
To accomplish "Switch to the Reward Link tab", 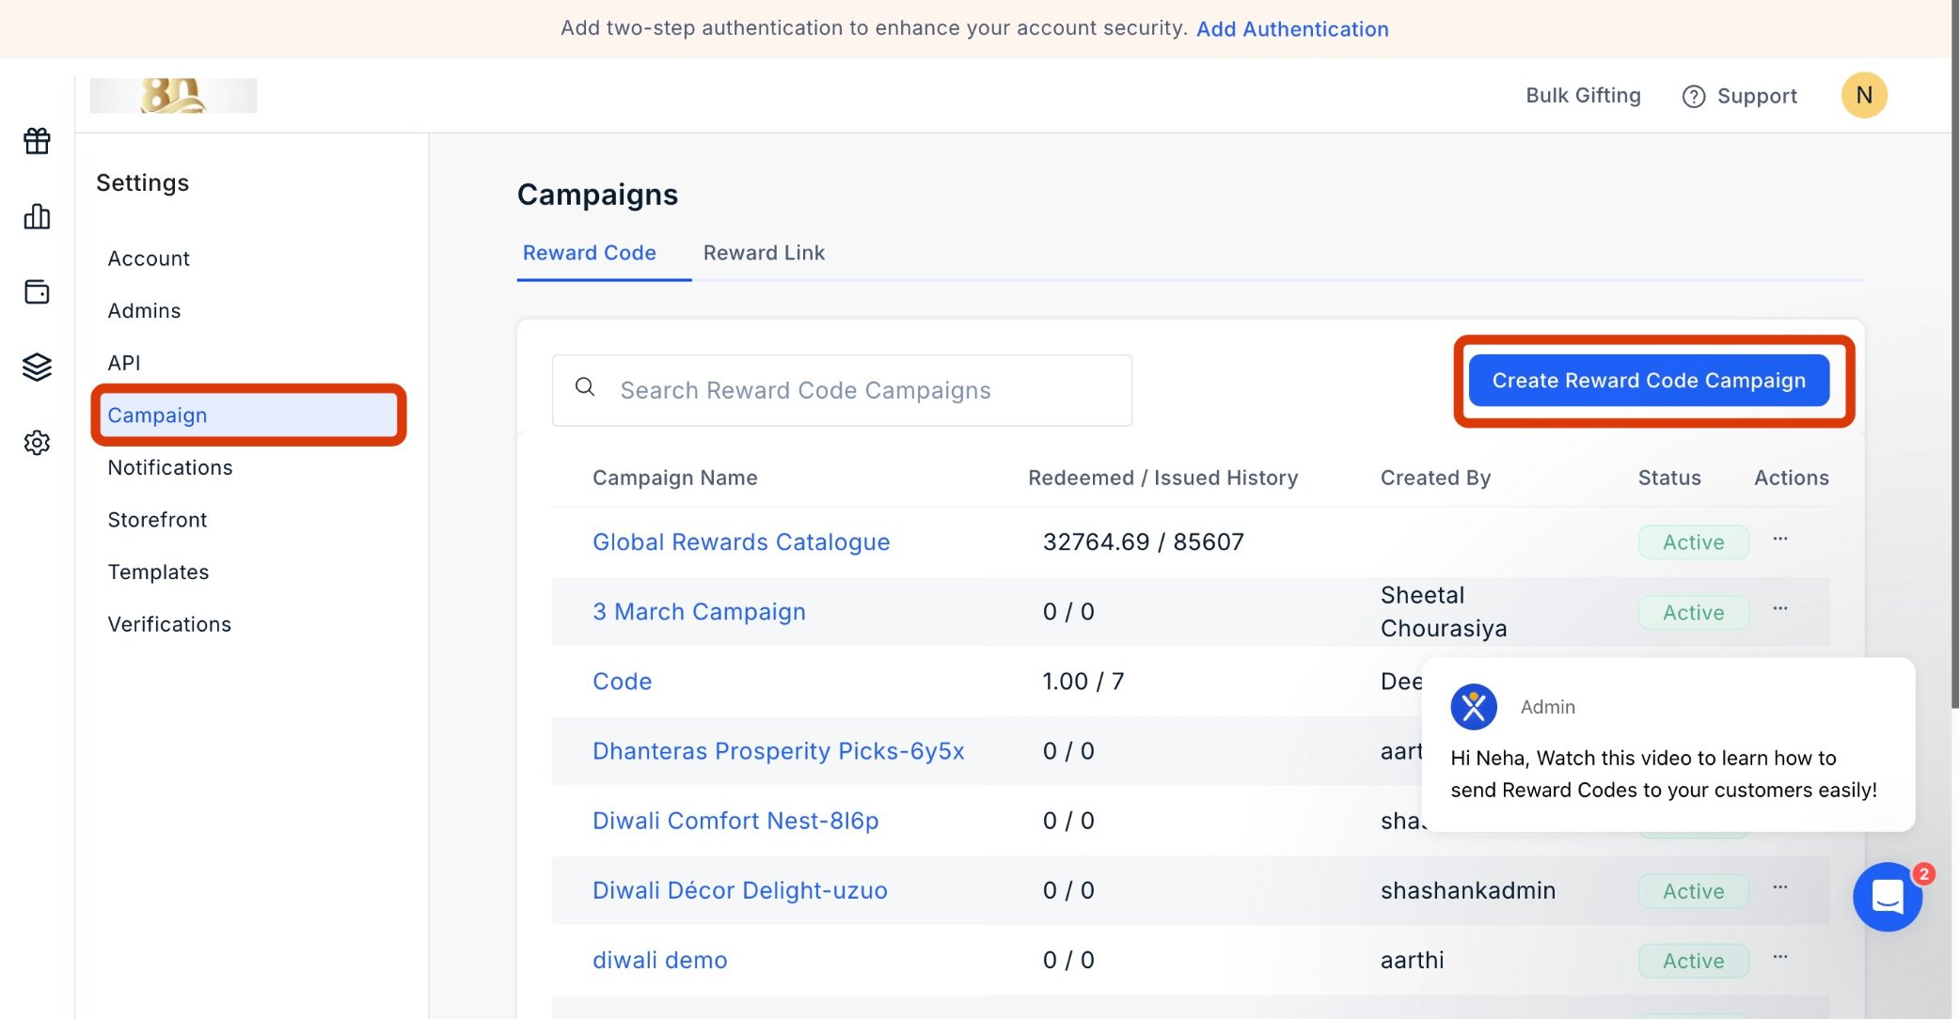I will [764, 253].
